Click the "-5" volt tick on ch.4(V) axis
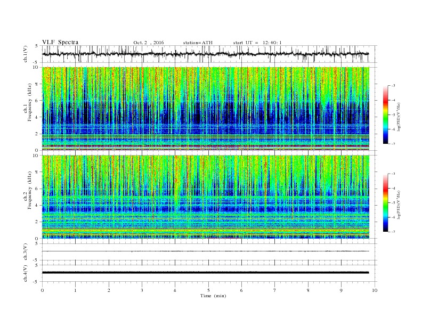Image resolution: width=422 pixels, height=326 pixels. (36, 282)
